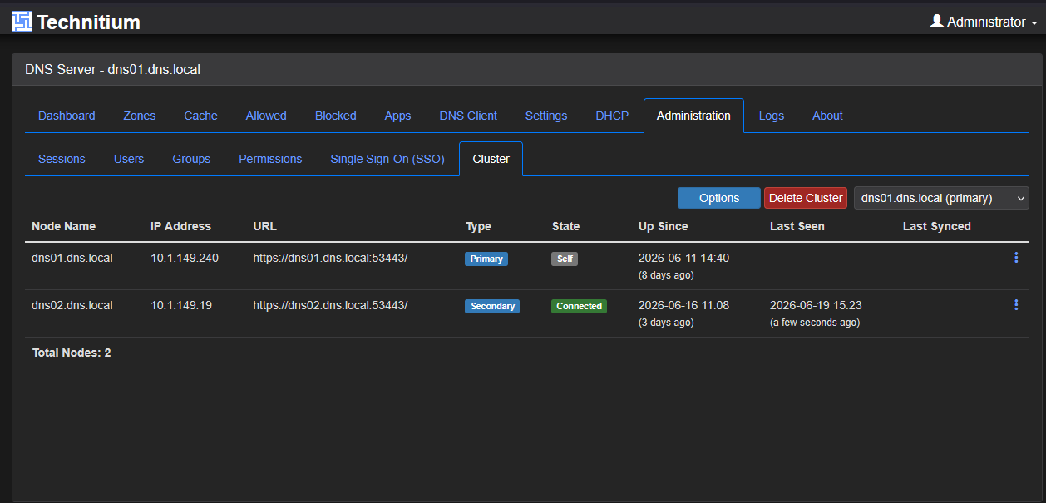Open the Blocked tab
Screen dimensions: 1046x503
336,116
